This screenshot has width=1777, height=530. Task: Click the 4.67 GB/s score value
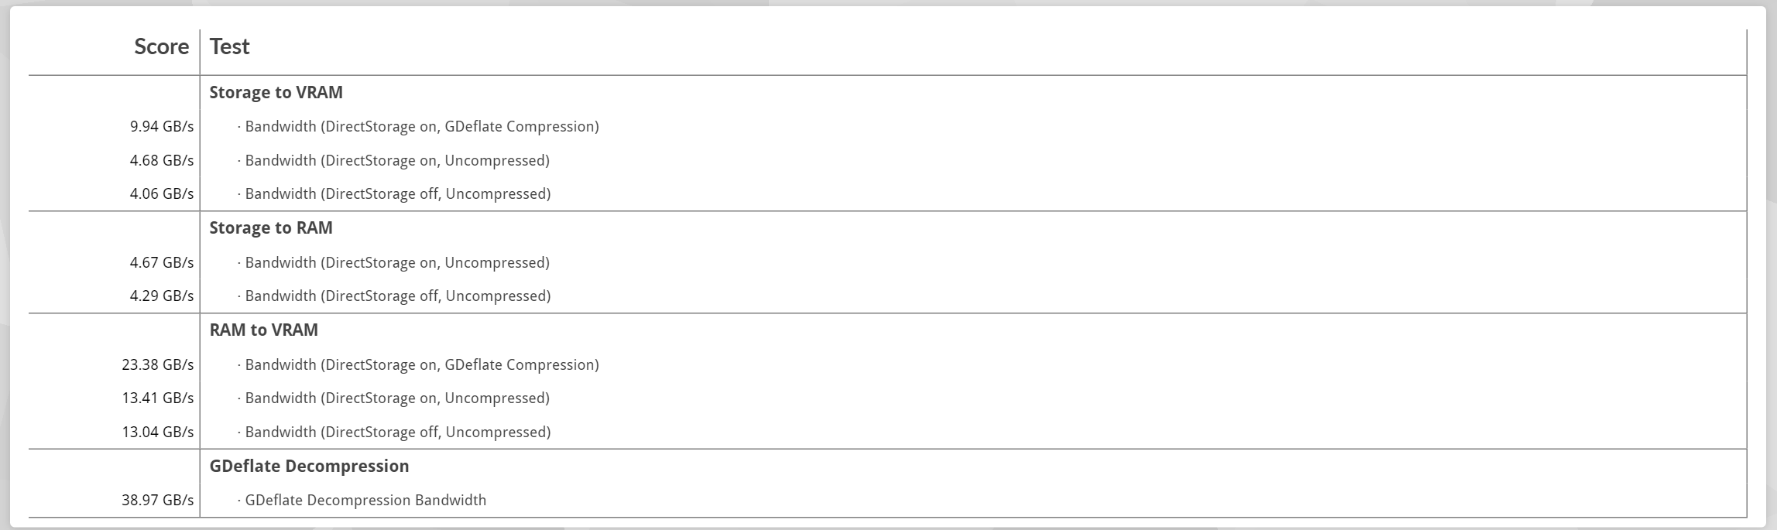(x=162, y=262)
